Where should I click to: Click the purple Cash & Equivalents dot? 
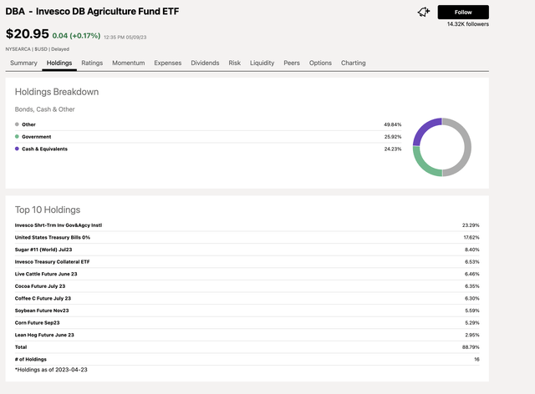tap(17, 149)
